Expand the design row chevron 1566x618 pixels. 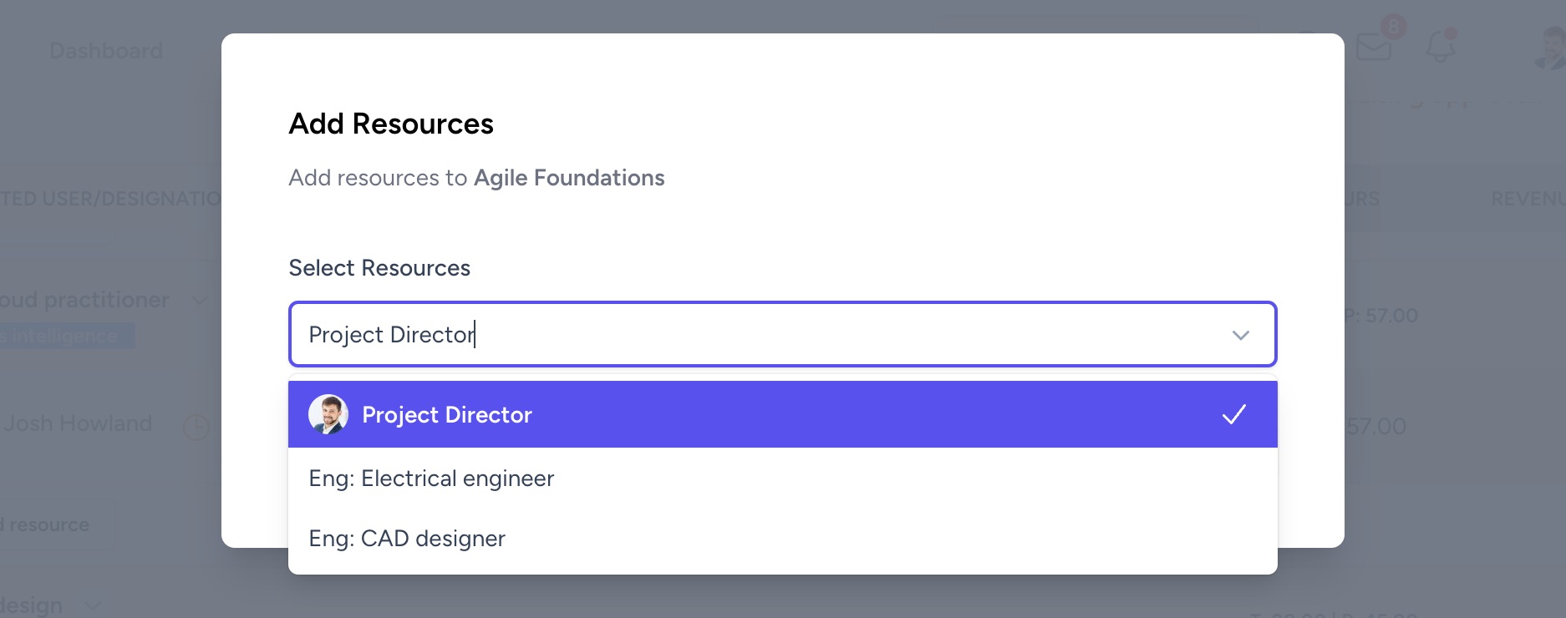coord(92,605)
